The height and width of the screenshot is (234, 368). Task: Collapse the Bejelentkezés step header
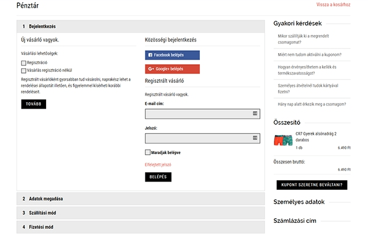pyautogui.click(x=141, y=26)
